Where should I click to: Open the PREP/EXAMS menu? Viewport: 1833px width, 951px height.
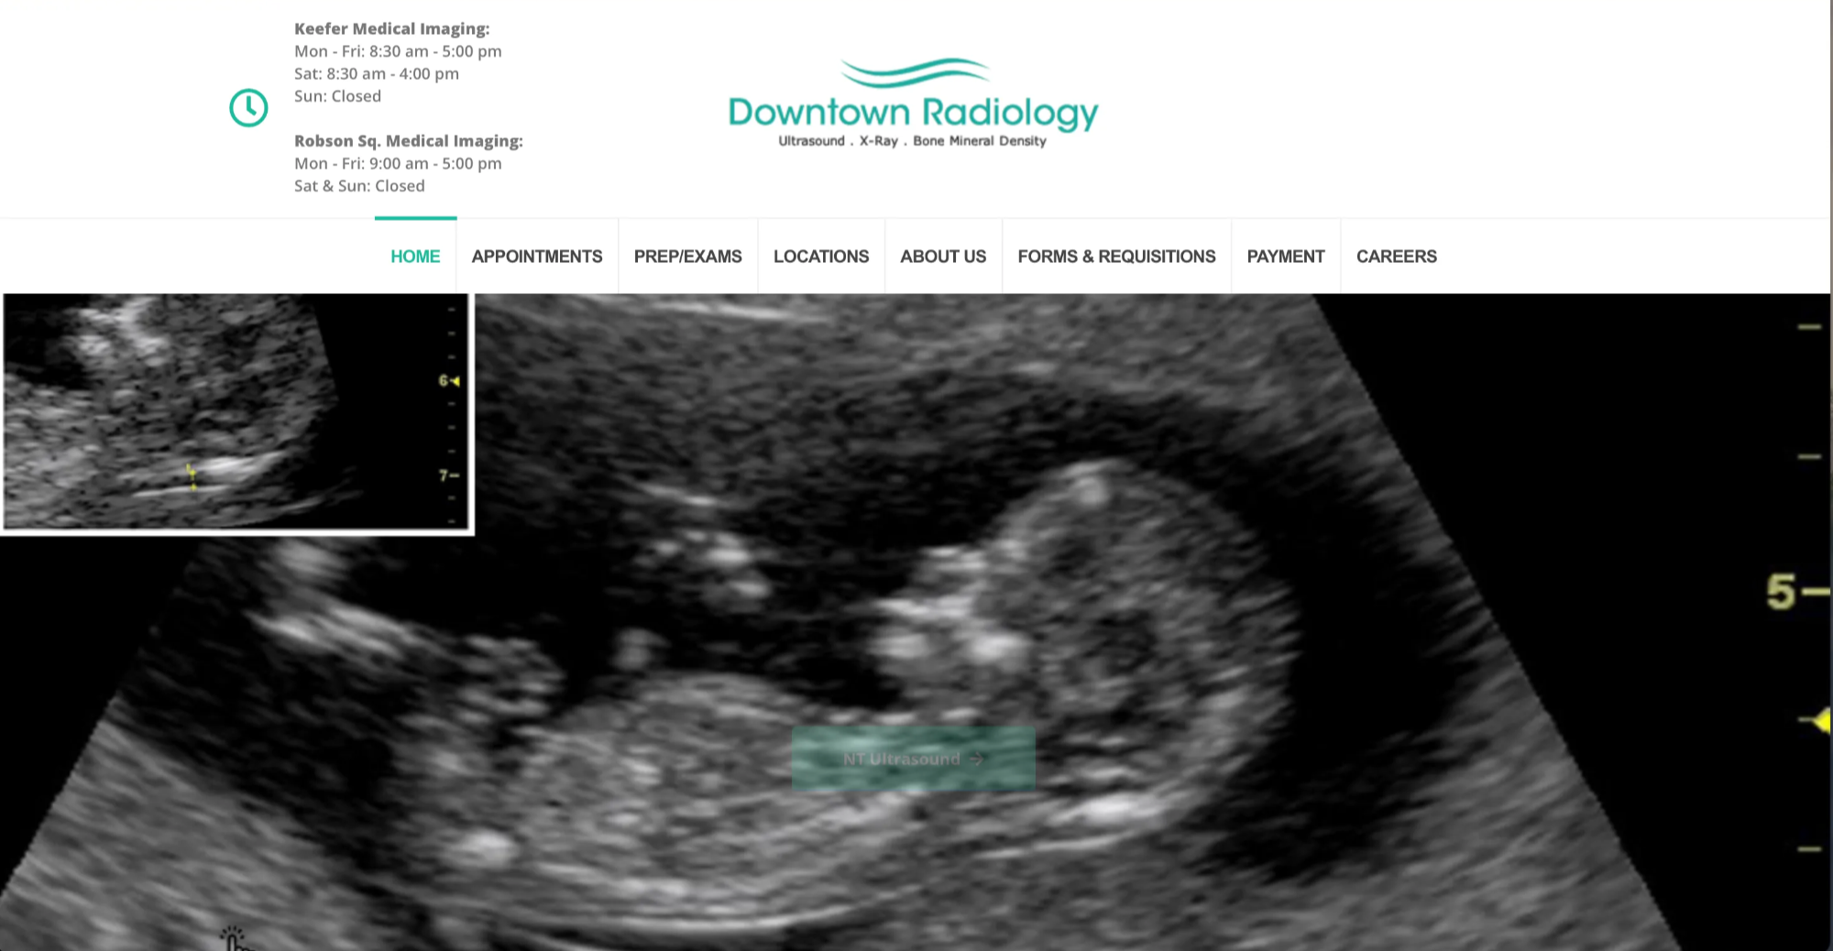tap(688, 257)
